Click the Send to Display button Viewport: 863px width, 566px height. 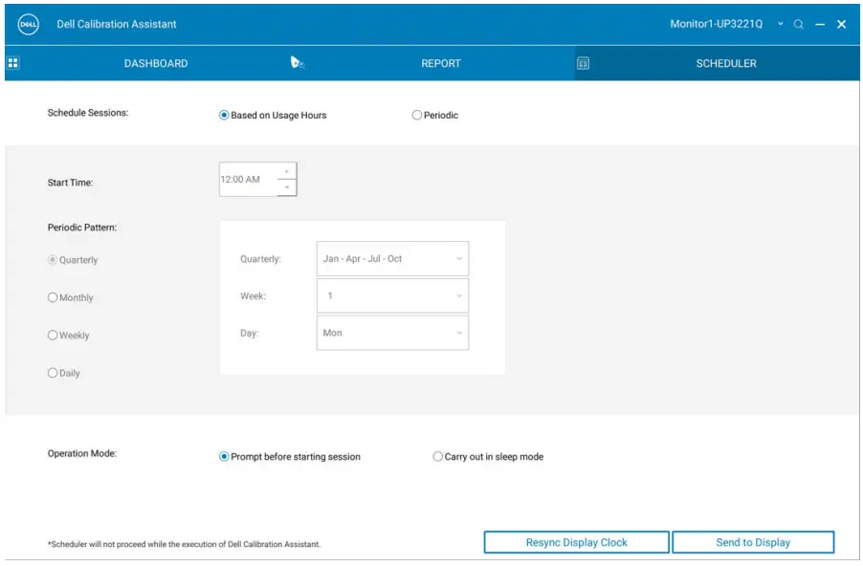[753, 542]
